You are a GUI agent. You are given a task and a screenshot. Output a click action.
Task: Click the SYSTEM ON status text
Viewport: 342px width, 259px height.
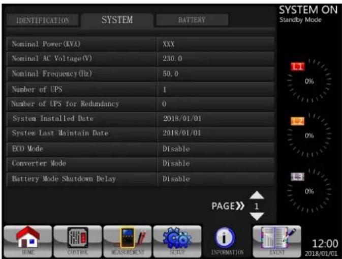coord(308,10)
